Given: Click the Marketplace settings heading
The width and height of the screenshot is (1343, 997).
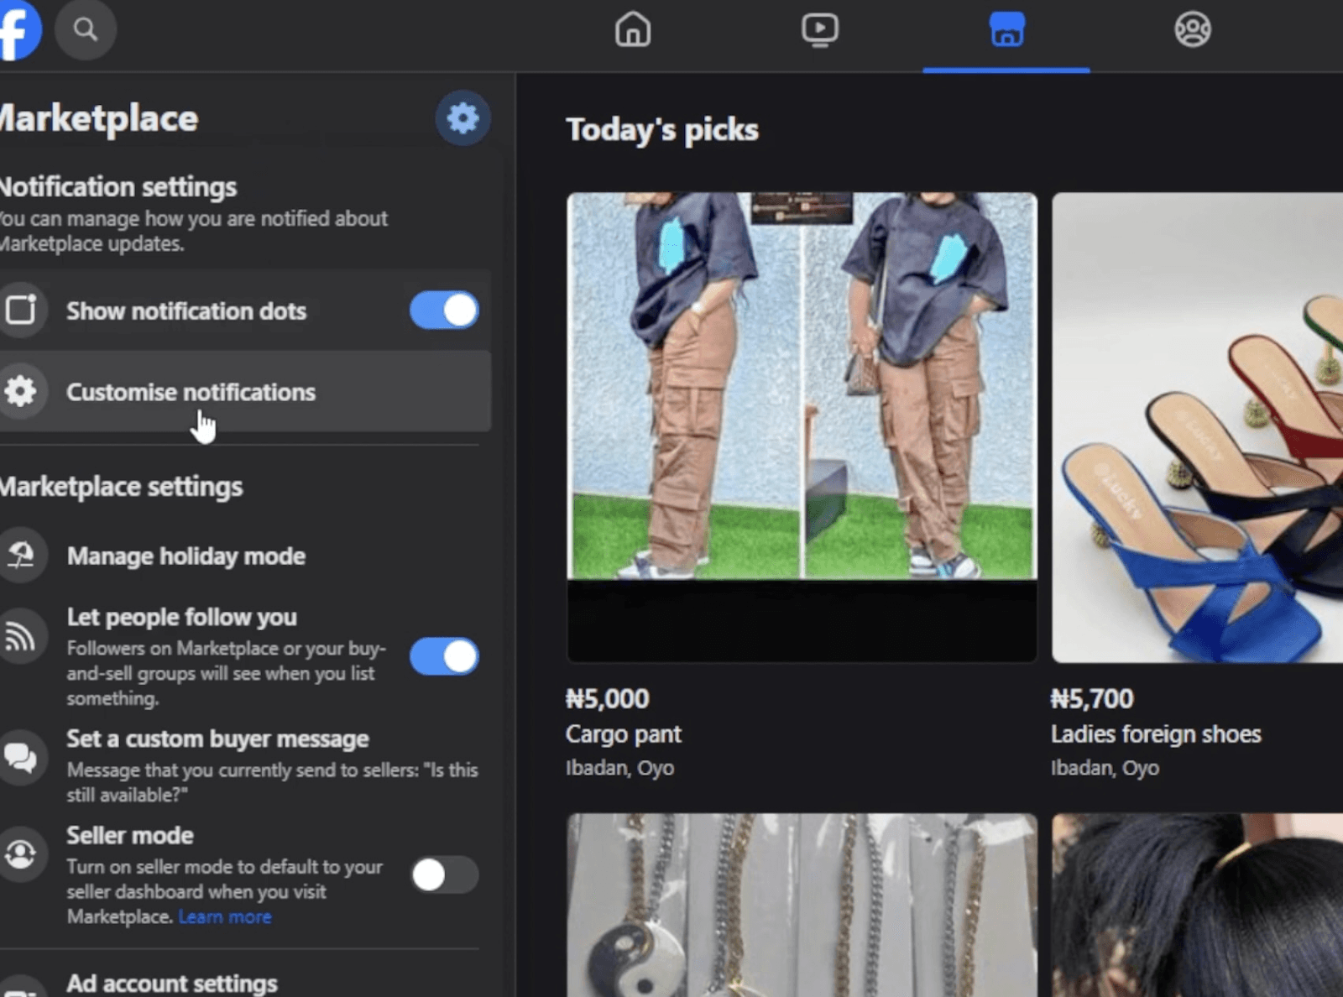Looking at the screenshot, I should pyautogui.click(x=121, y=487).
